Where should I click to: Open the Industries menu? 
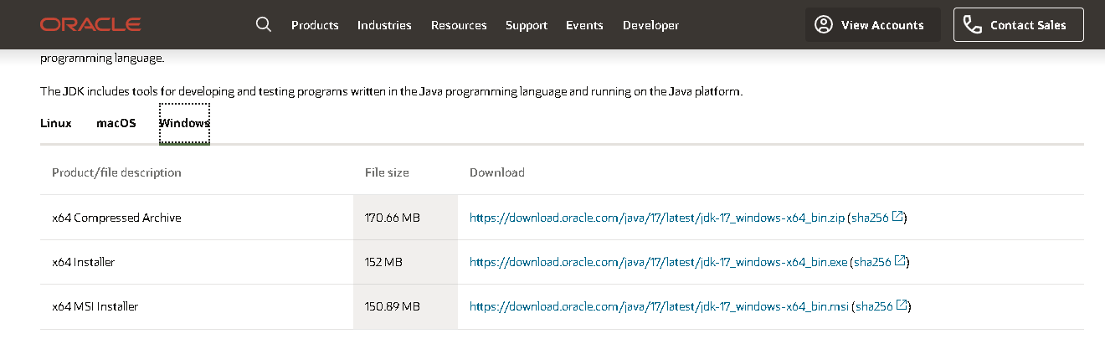click(x=384, y=25)
